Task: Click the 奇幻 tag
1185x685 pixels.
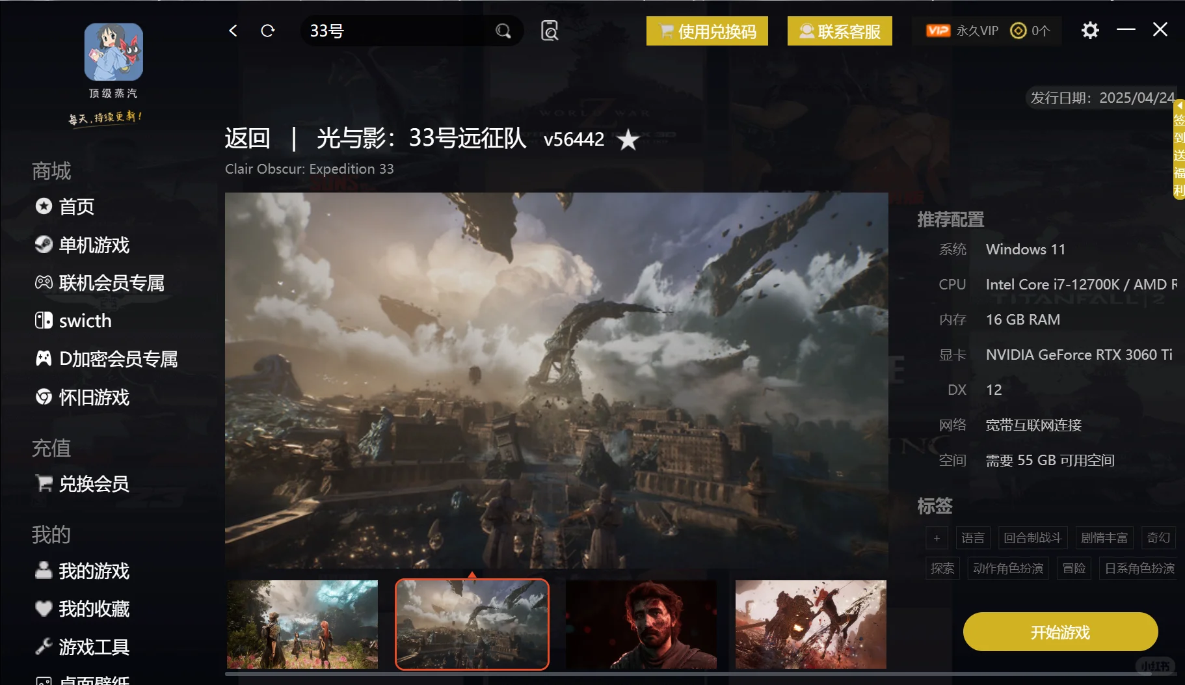Action: (1158, 538)
